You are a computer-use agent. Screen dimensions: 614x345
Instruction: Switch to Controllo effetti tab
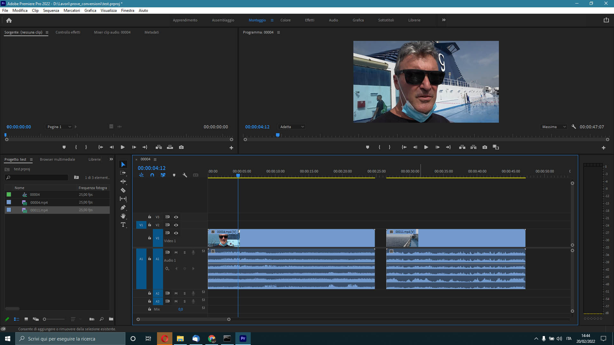coord(68,32)
